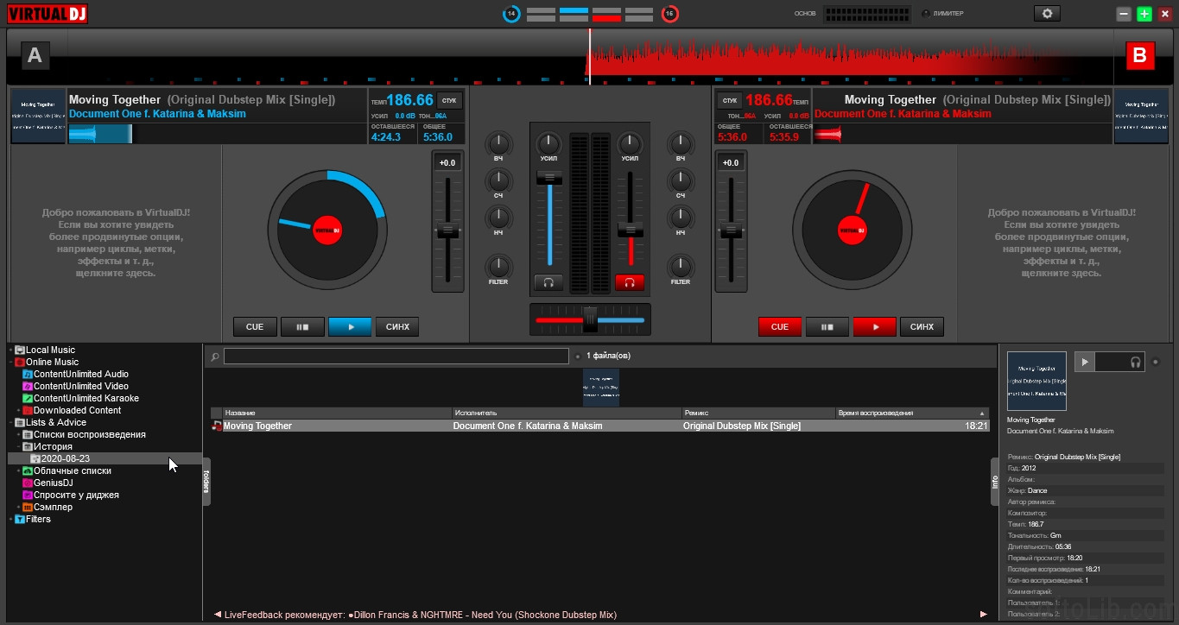Open the settings gear at the top
The image size is (1179, 625).
point(1047,14)
